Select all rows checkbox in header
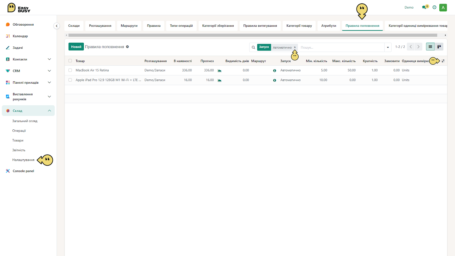 70,61
